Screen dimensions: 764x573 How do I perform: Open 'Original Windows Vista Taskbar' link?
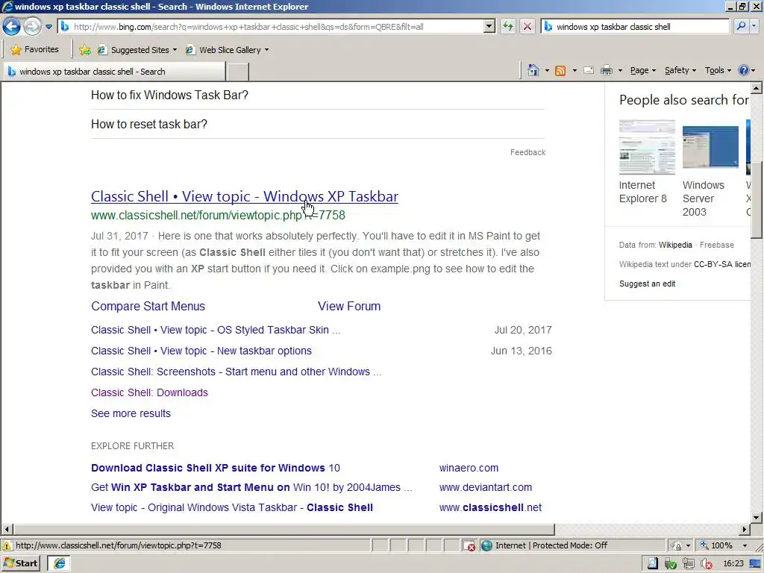click(x=232, y=507)
